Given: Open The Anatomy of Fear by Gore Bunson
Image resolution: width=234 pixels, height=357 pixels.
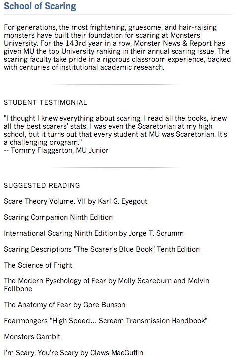Looking at the screenshot, I should pyautogui.click(x=64, y=305).
